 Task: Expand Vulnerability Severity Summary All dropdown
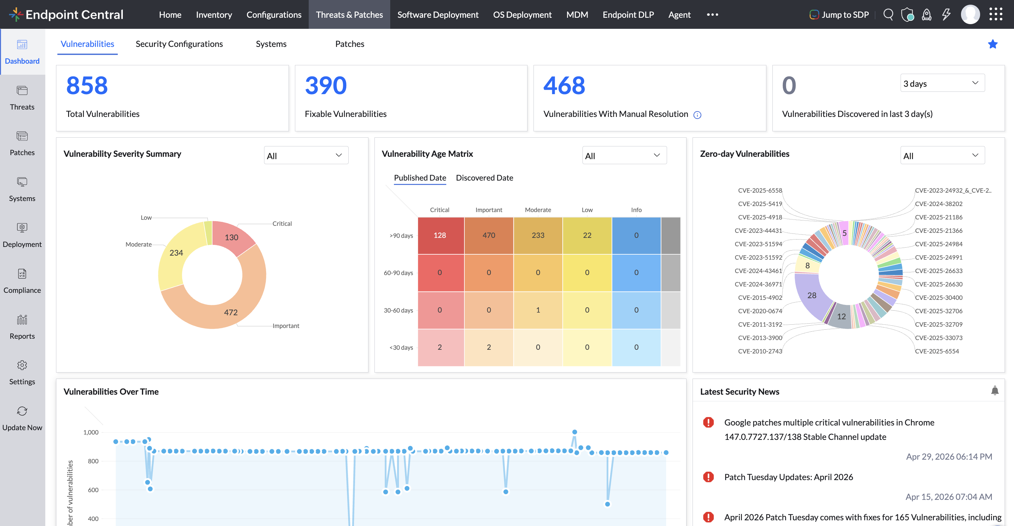tap(306, 155)
